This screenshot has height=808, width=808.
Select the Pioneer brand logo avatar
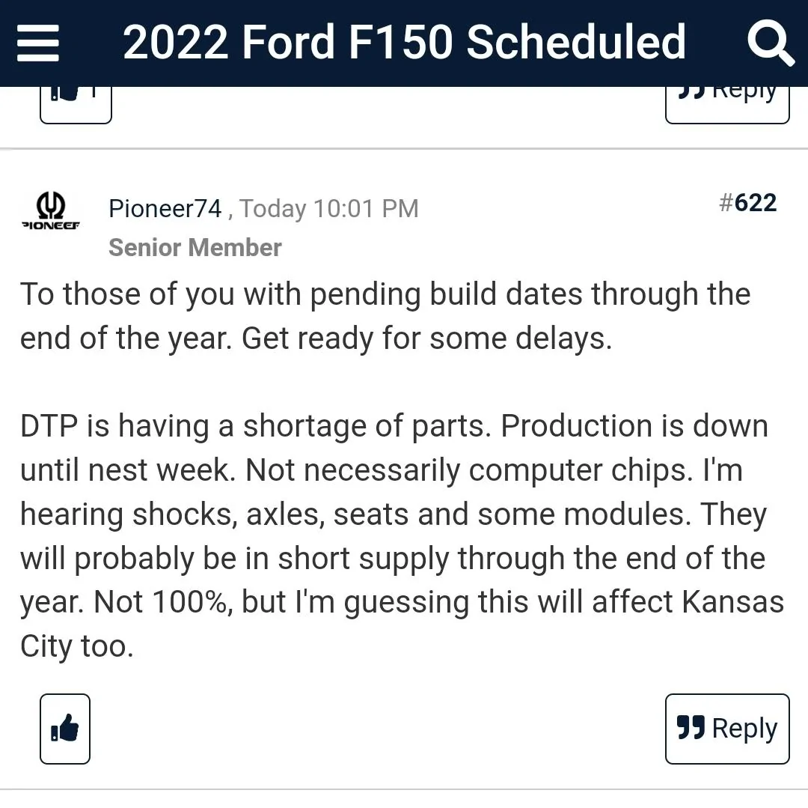49,212
